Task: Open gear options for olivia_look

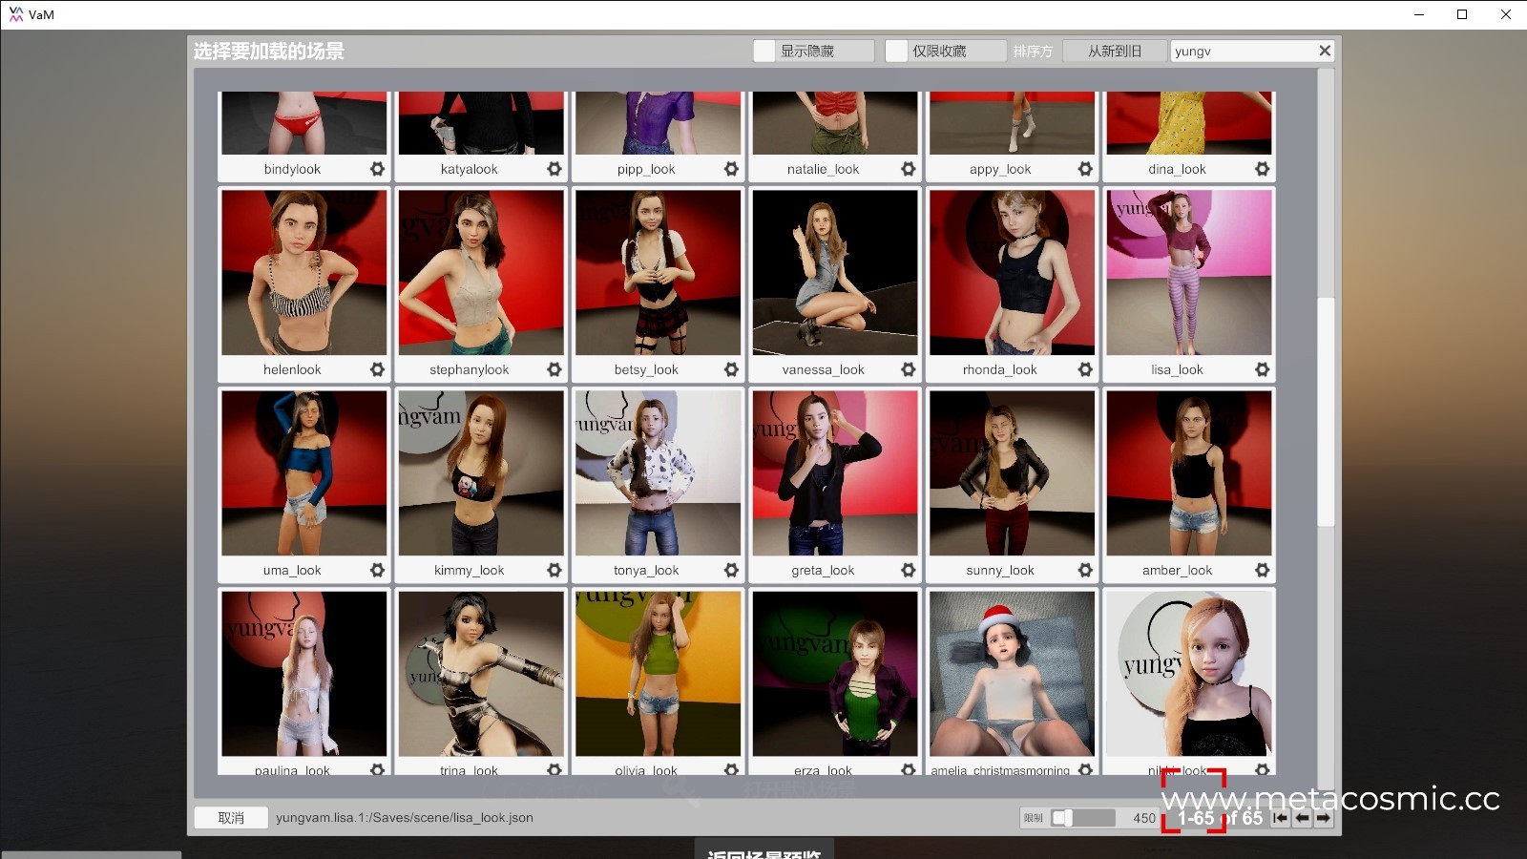Action: (731, 769)
